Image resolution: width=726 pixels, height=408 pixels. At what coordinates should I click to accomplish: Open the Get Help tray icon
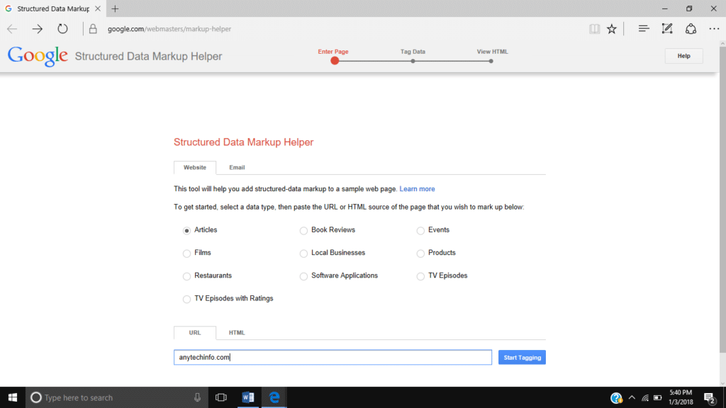(616, 398)
